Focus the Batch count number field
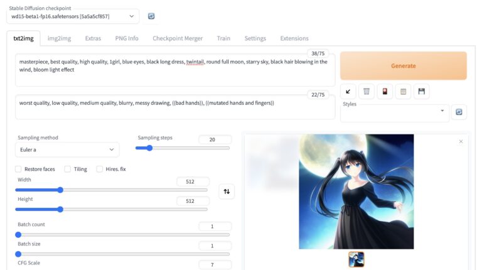Image resolution: width=482 pixels, height=270 pixels. pyautogui.click(x=215, y=227)
